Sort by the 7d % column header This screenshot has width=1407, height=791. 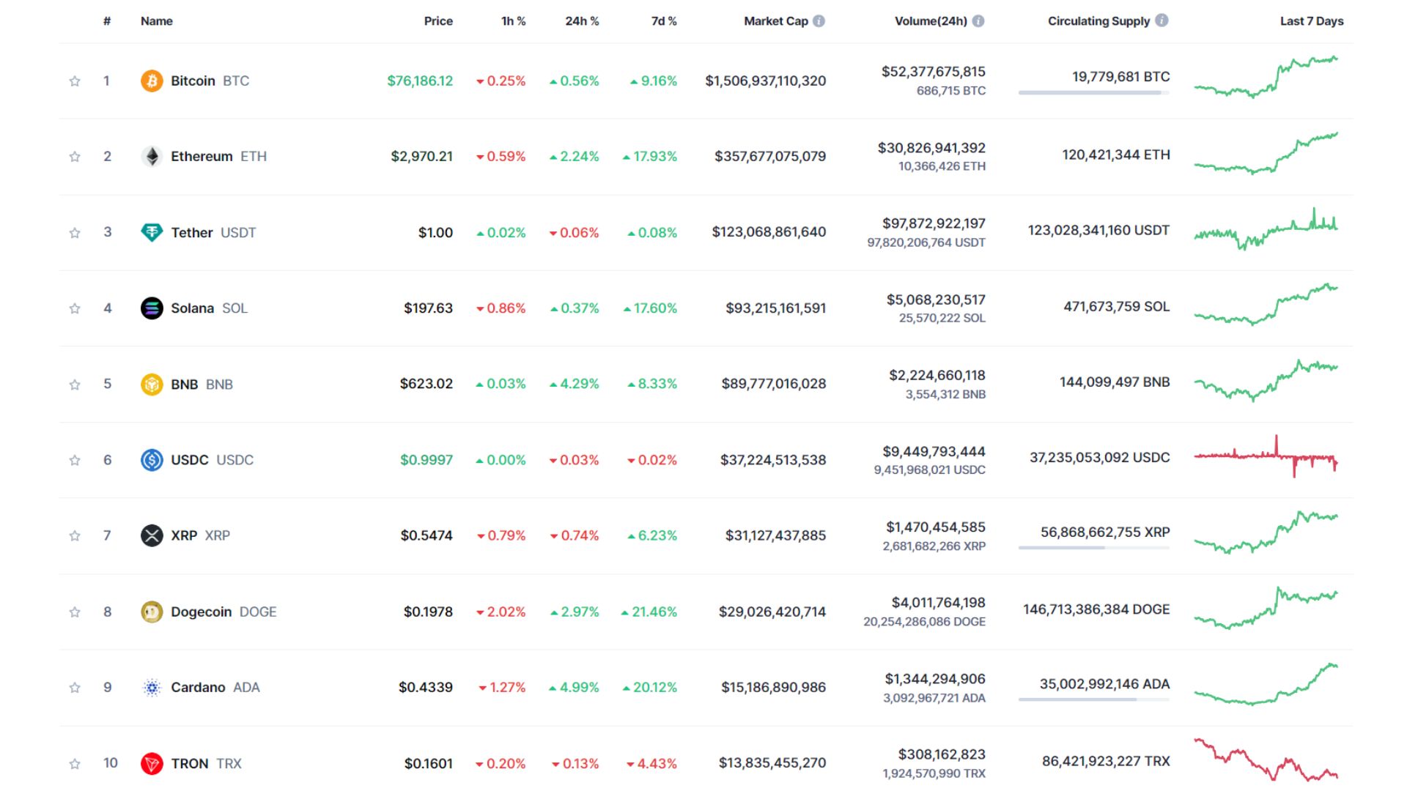(x=662, y=21)
